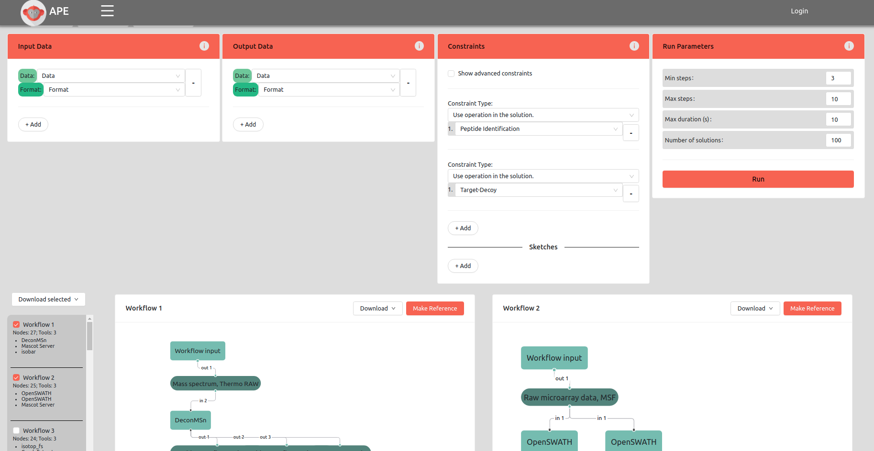Open the Run Parameters info icon

[849, 46]
